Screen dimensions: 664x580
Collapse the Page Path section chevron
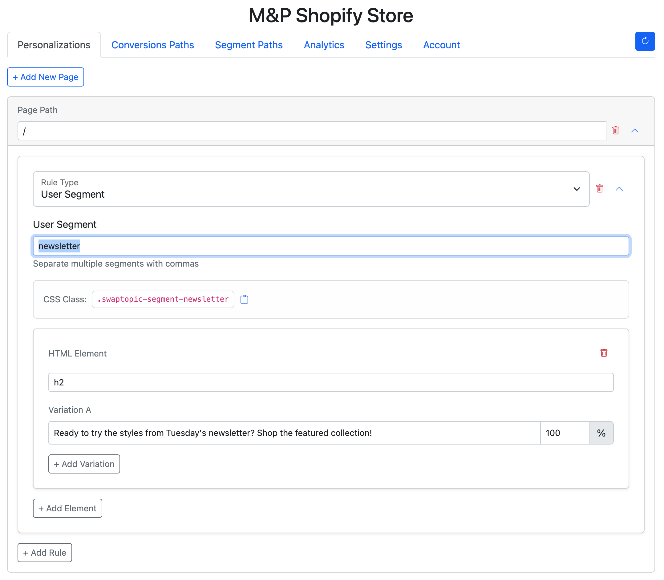[634, 131]
